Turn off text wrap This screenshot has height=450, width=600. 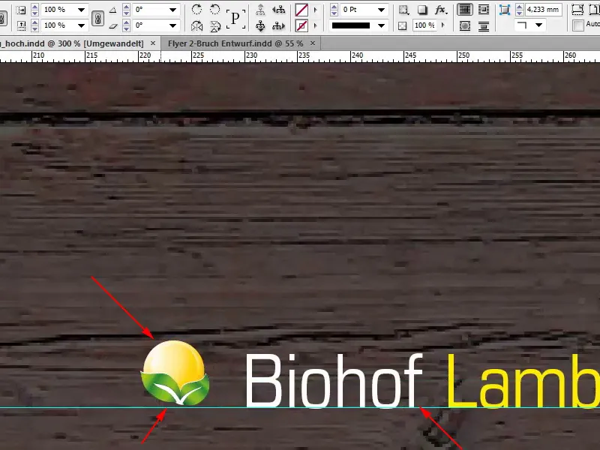pos(465,10)
